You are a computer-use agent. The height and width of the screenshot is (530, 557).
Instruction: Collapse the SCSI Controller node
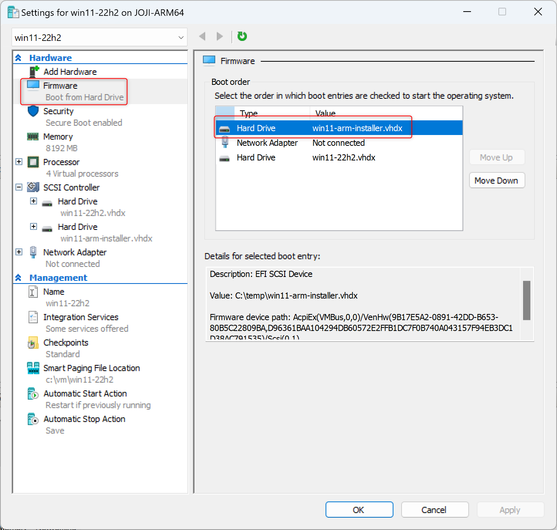point(19,187)
